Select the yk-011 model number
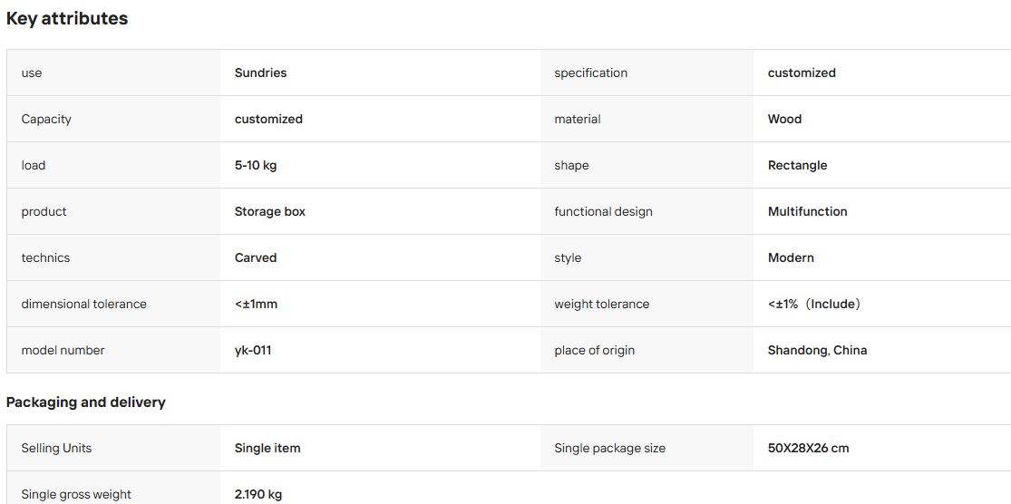Screen dimensions: 1011x504 (253, 351)
